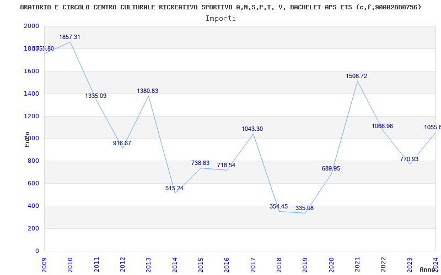Click the 2015 year axis label
Image resolution: width=441 pixels, height=275 pixels.
coord(201,265)
